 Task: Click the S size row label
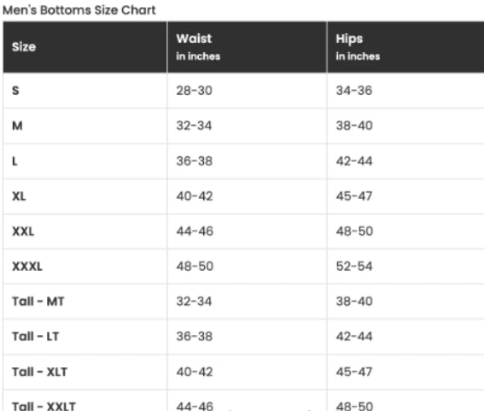click(15, 91)
